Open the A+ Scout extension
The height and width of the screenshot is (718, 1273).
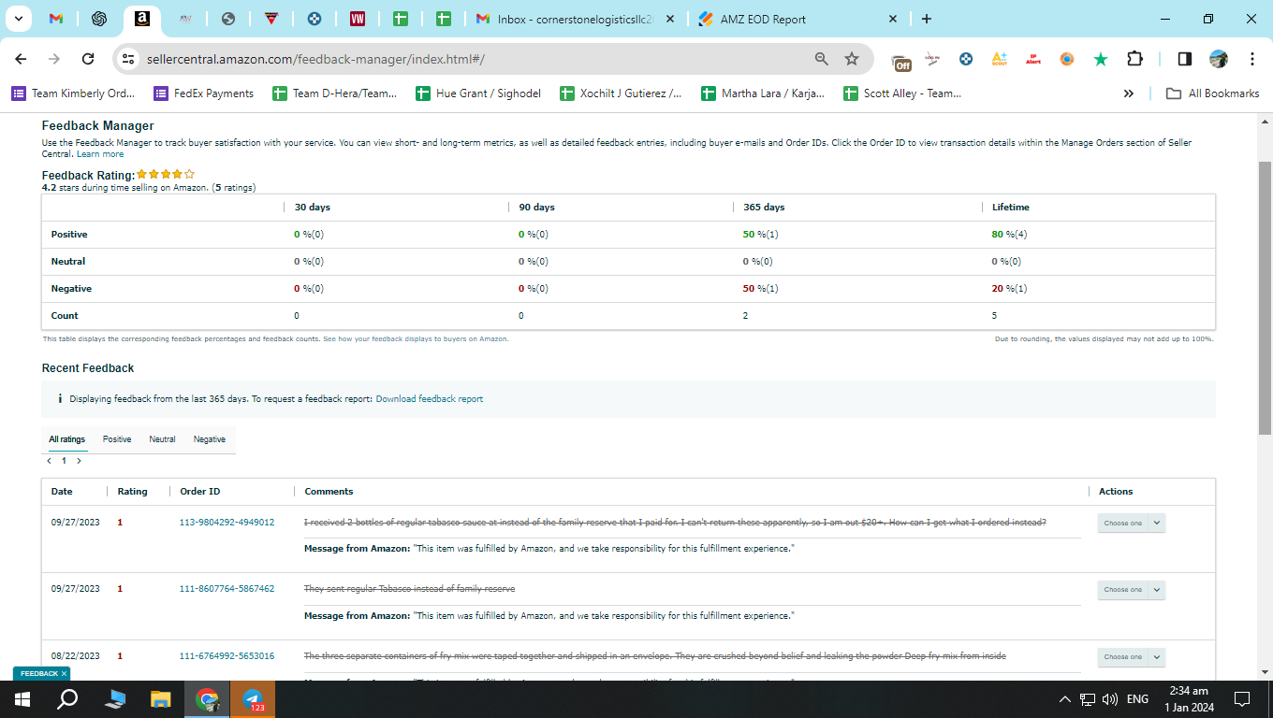(1000, 59)
